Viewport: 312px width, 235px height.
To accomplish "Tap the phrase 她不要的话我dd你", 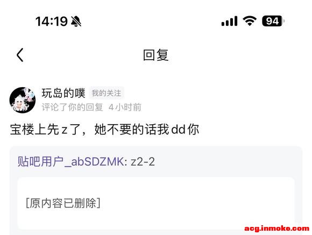I will 147,130.
